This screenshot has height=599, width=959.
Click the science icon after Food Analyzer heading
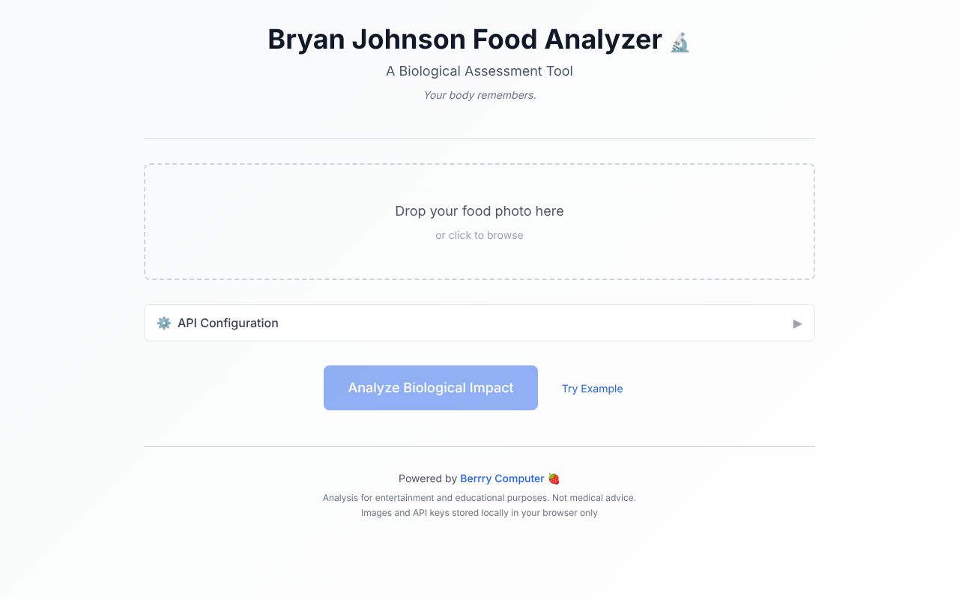click(x=679, y=40)
